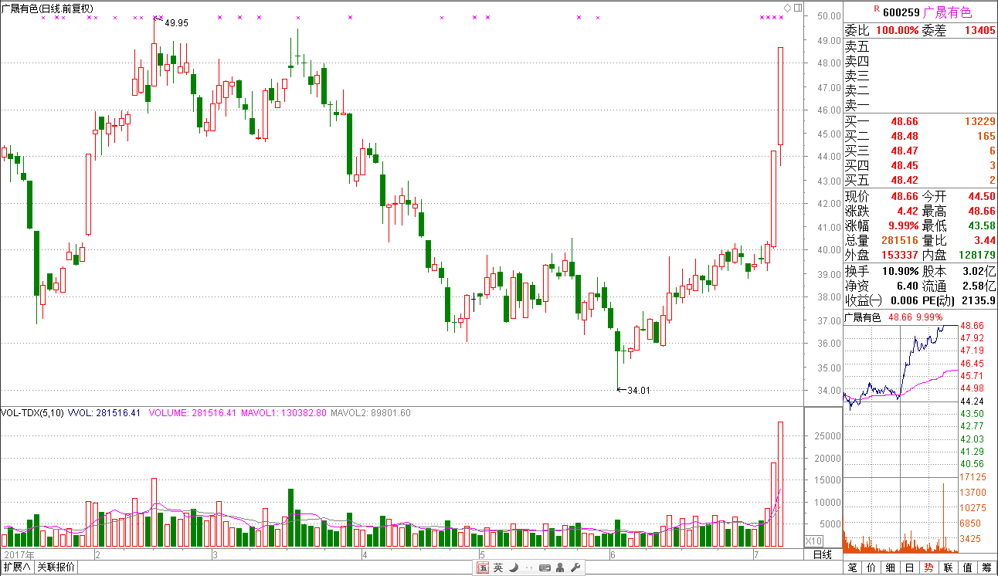Click the month 7 marker on the time axis
This screenshot has width=998, height=576.
(755, 554)
